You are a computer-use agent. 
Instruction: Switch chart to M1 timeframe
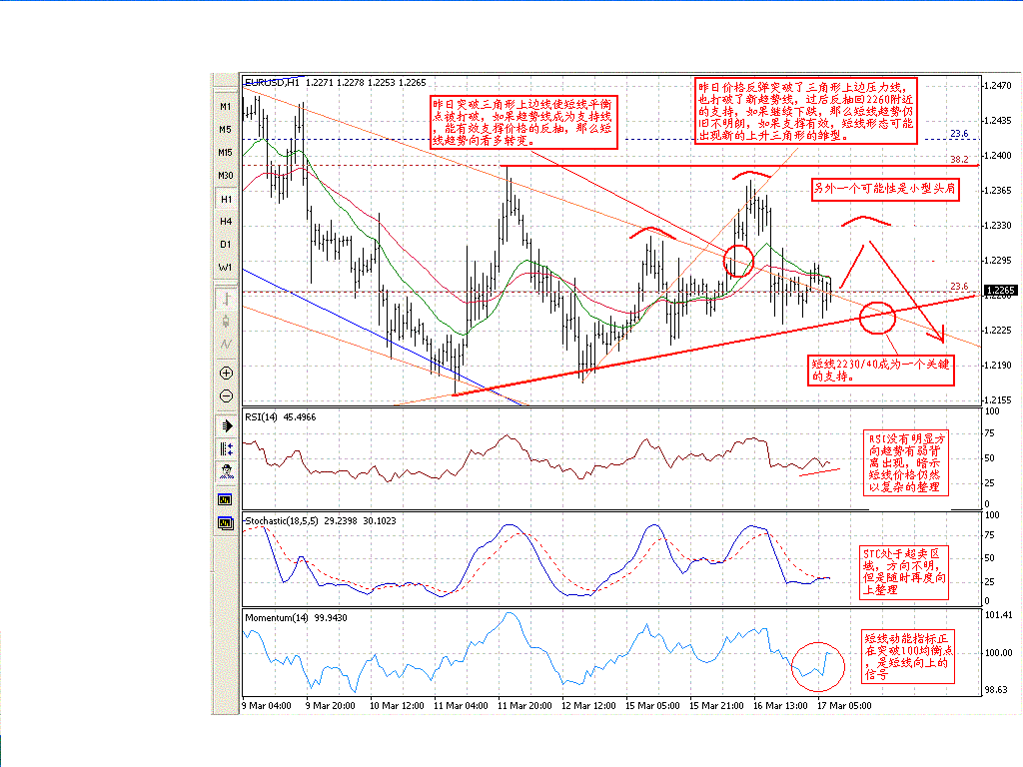(x=226, y=106)
